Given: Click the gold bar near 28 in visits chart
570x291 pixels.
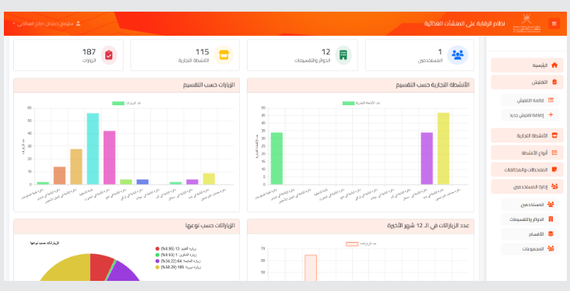Looking at the screenshot, I should 76,167.
